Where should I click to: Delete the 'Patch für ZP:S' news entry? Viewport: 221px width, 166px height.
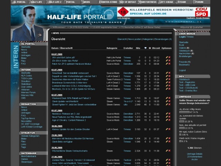[x=170, y=64]
